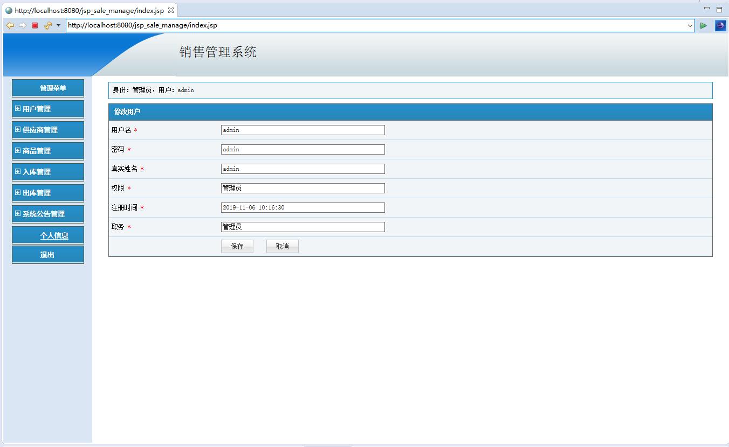729x447 pixels.
Task: Click the 用户名 input field showing admin
Action: [x=302, y=130]
